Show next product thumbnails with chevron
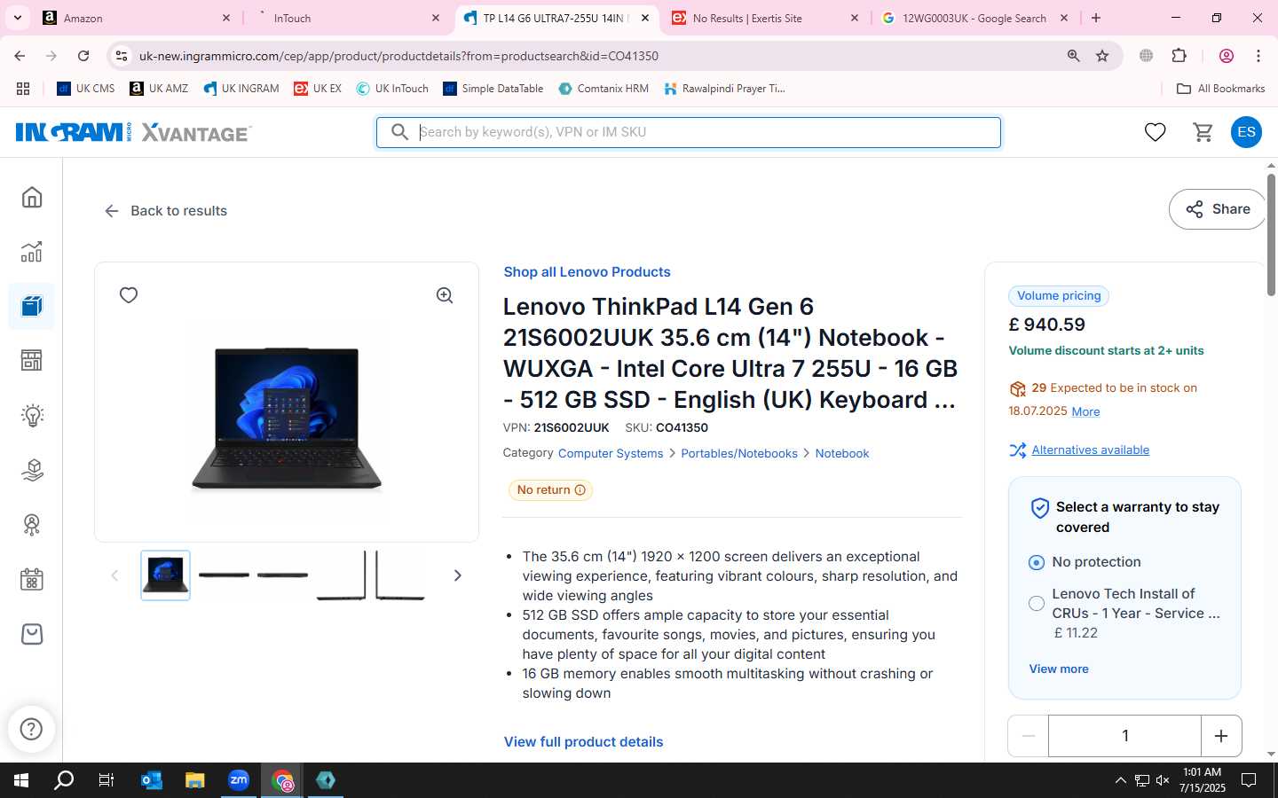 tap(457, 575)
